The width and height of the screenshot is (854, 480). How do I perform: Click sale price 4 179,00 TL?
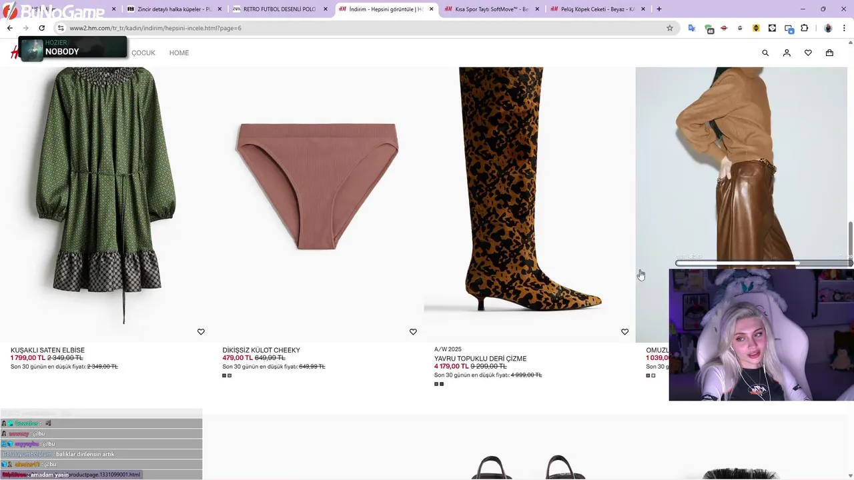point(452,367)
